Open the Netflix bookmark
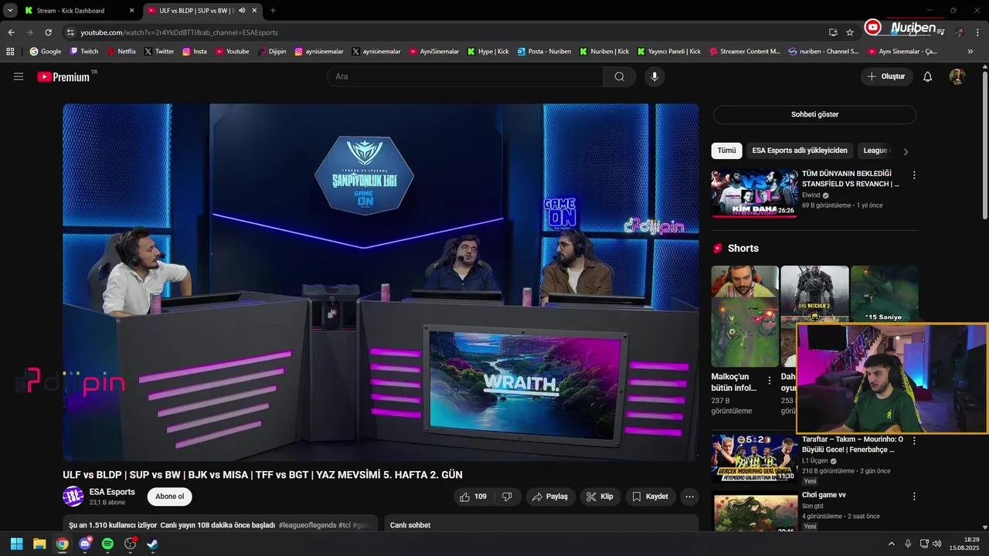The height and width of the screenshot is (556, 989). (121, 52)
